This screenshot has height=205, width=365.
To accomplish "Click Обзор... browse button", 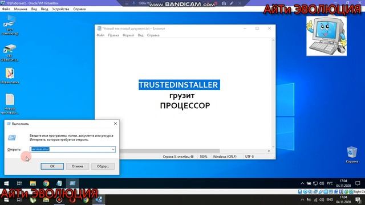I will [x=103, y=166].
